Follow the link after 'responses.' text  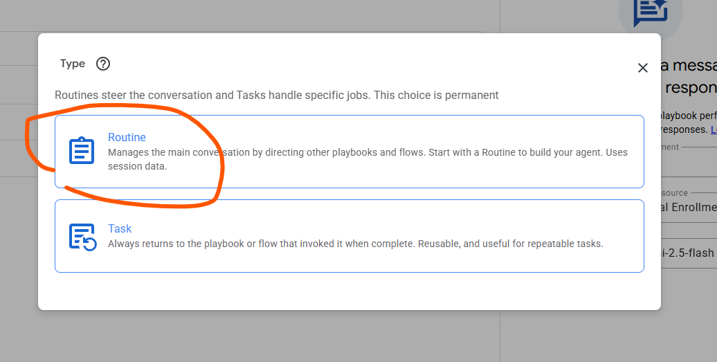(713, 129)
